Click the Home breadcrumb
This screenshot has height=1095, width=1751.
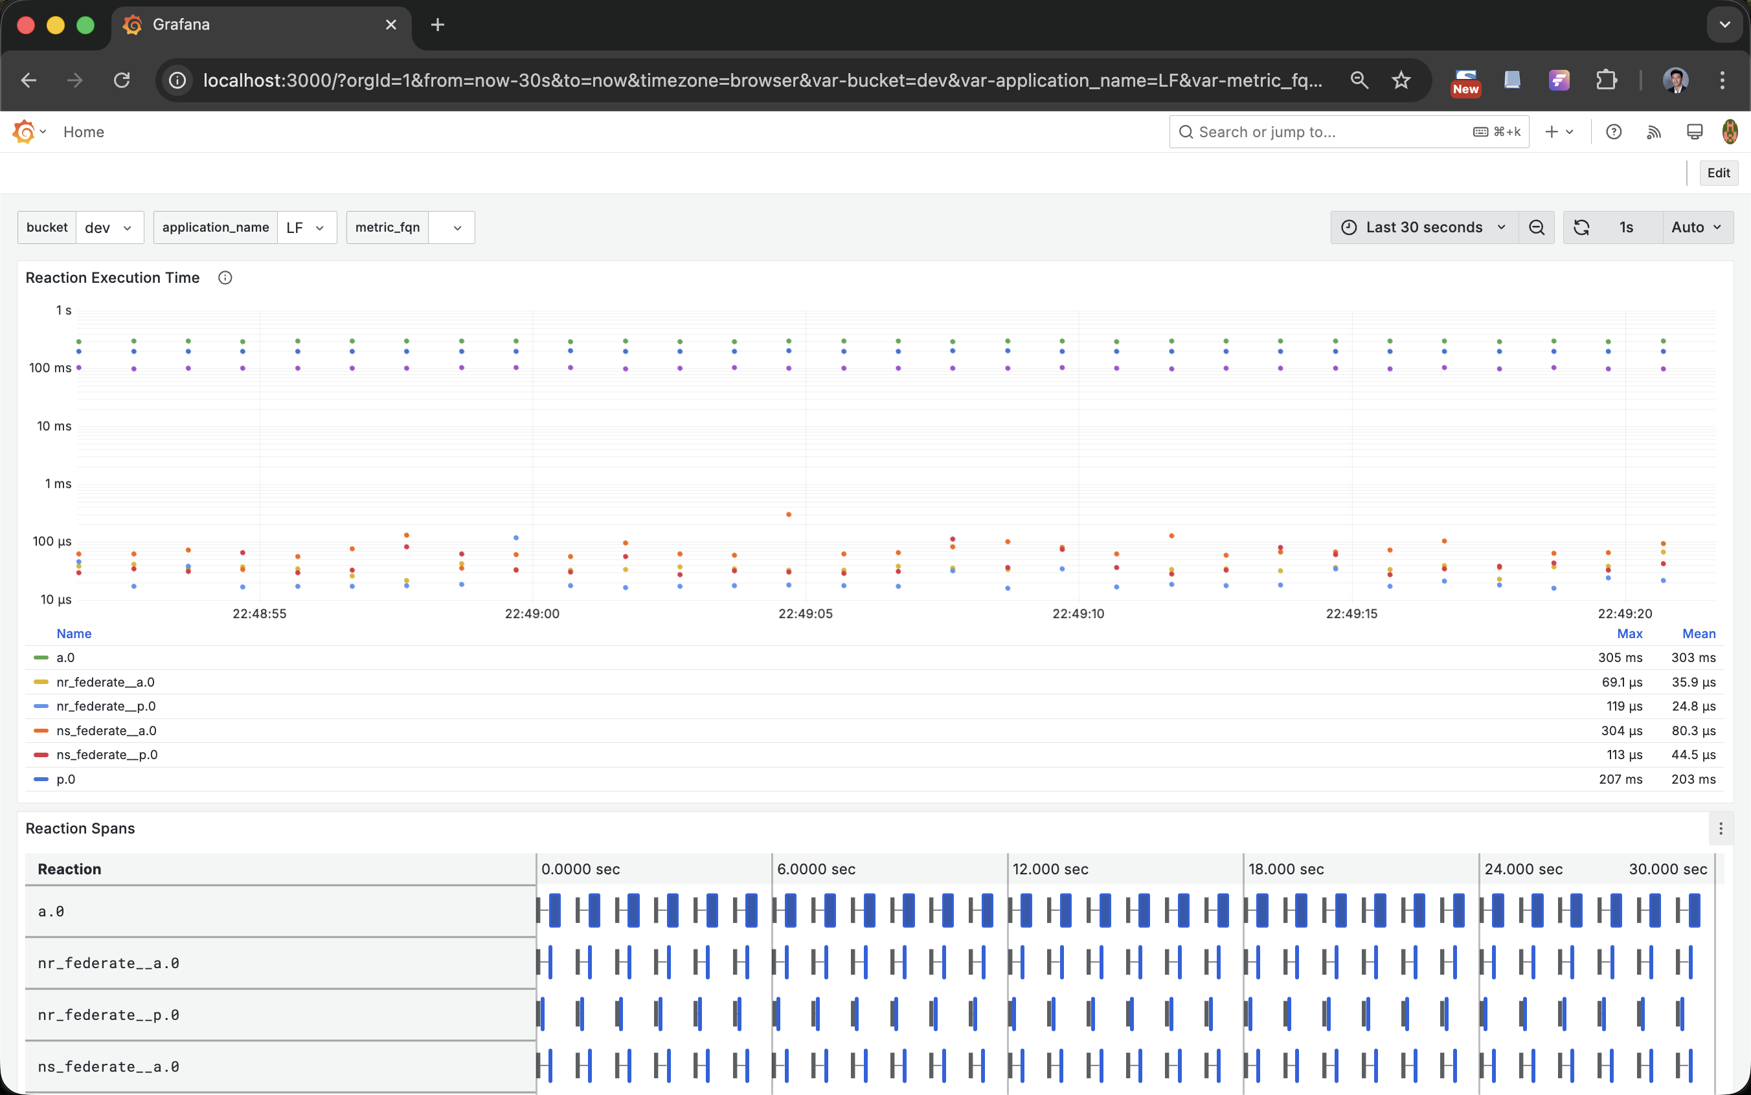[x=84, y=131]
